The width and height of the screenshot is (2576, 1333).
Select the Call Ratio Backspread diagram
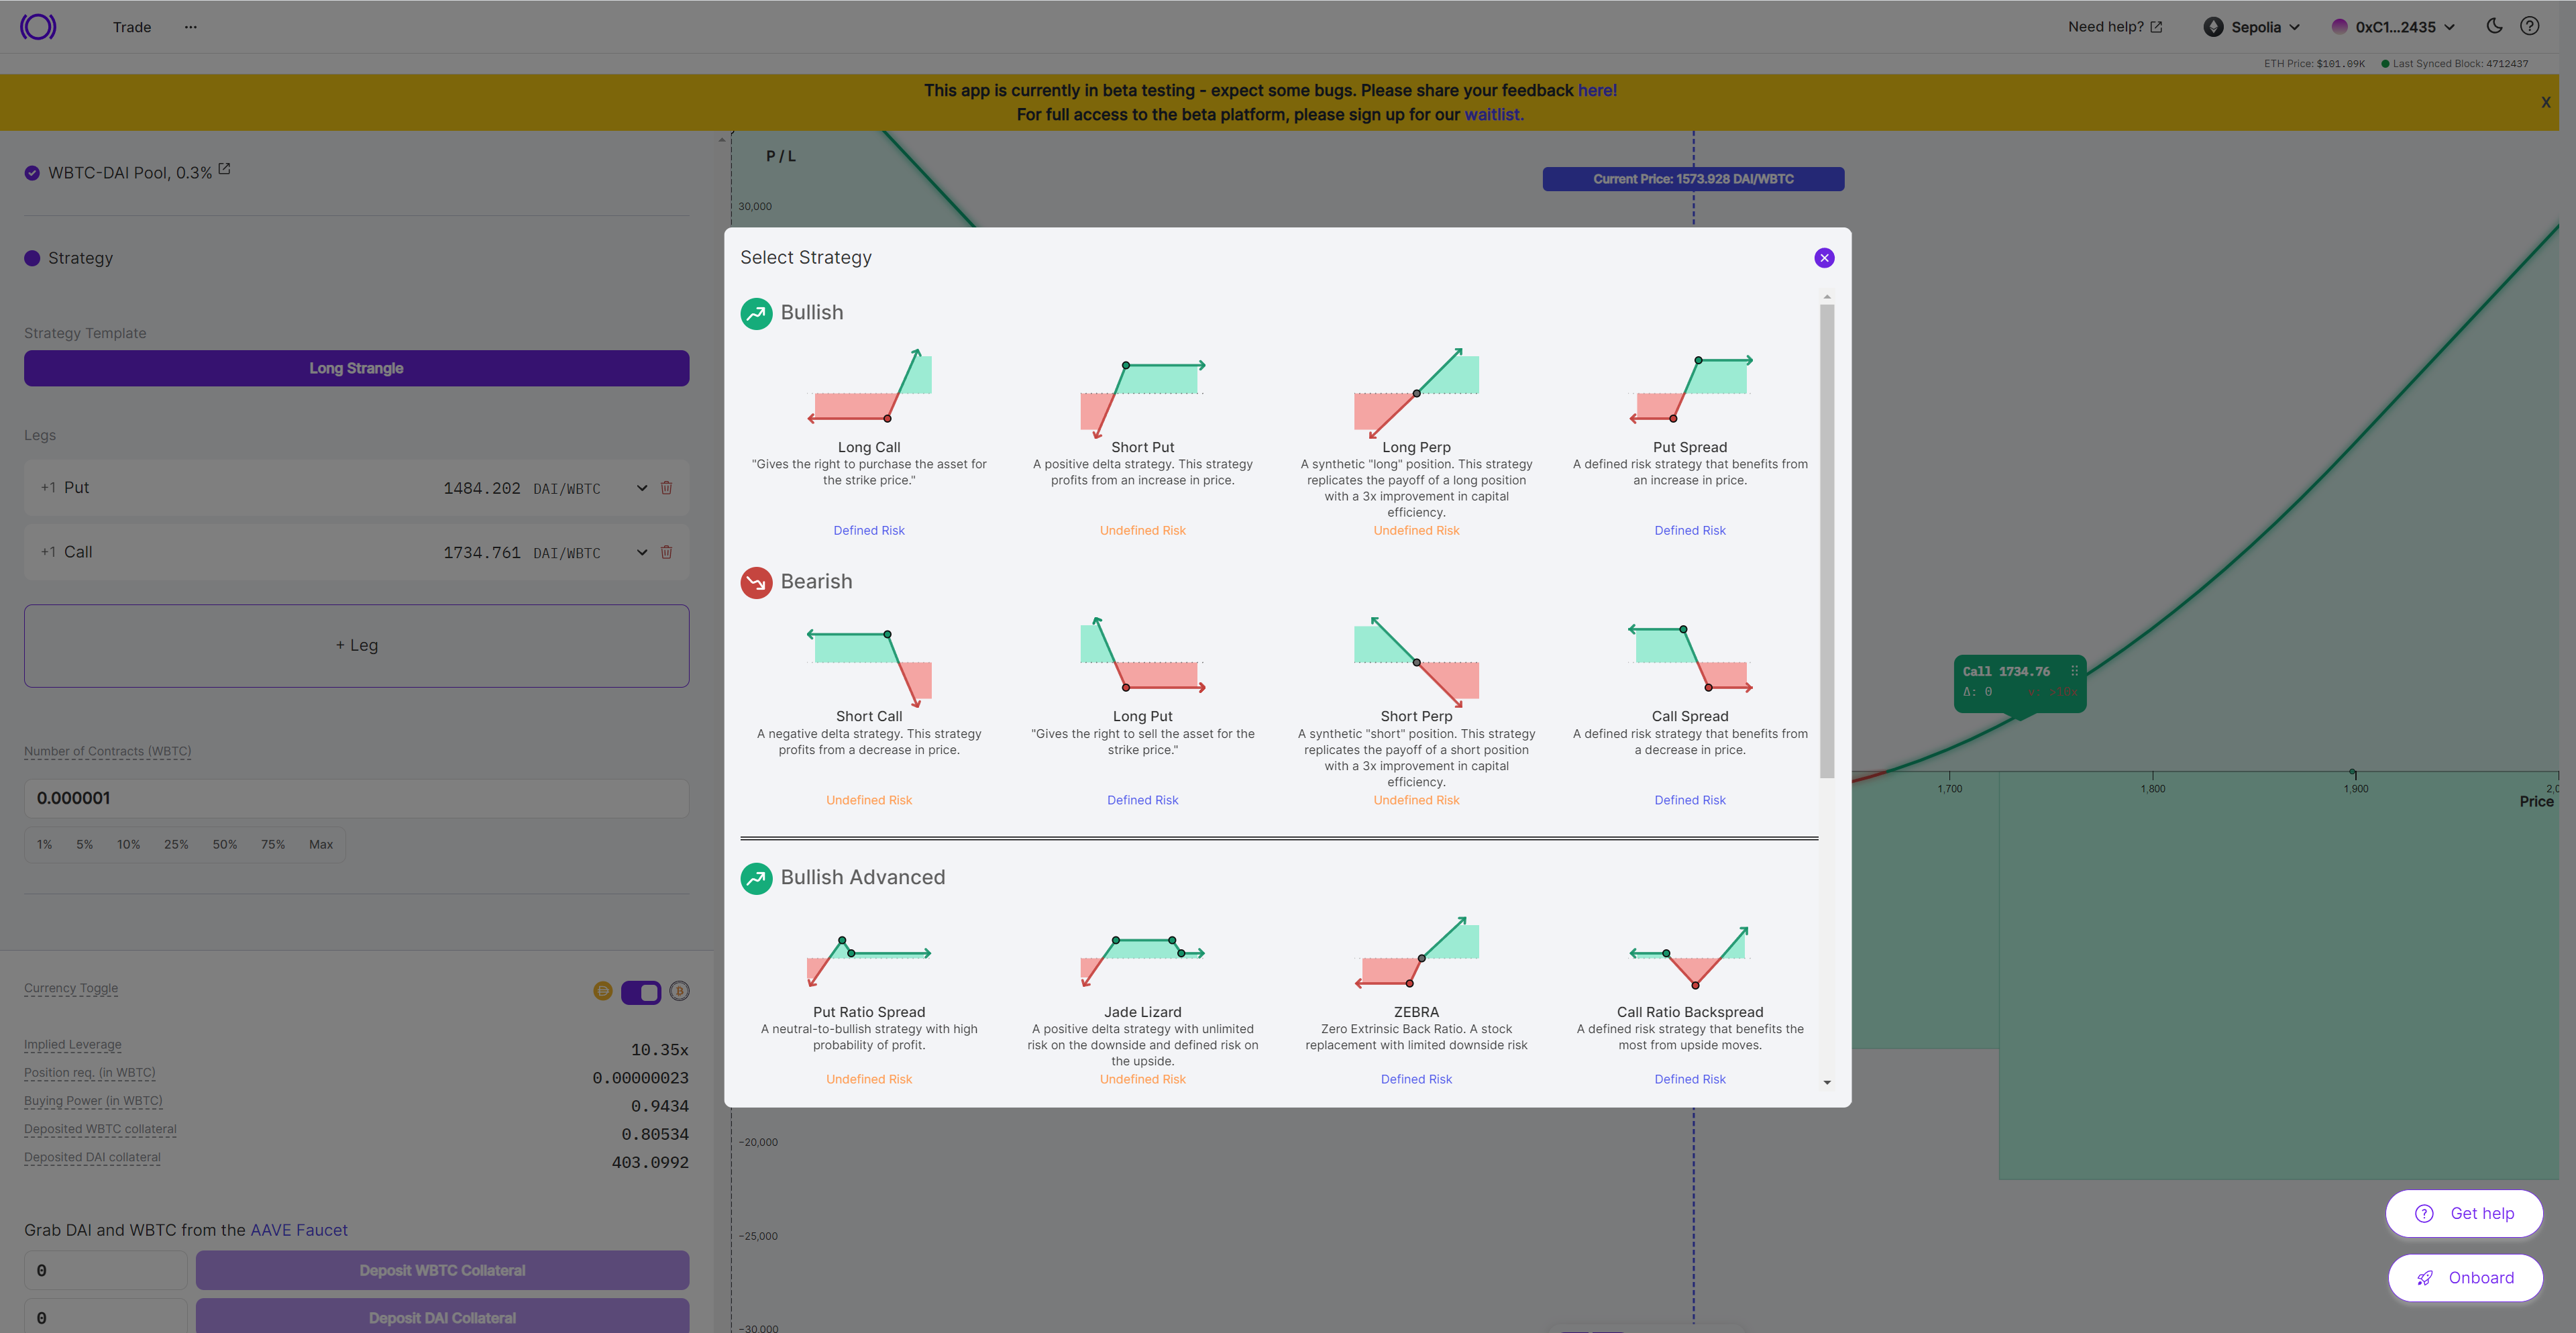1690,957
